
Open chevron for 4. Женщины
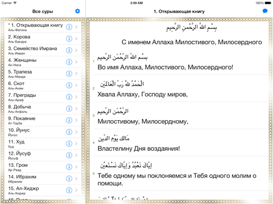coord(76,62)
